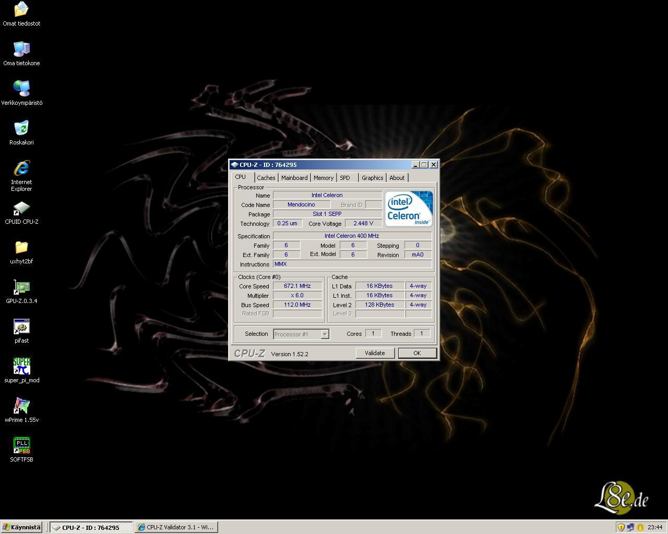
Task: Click Specification Intel Celeron 400 MHz
Action: pos(352,236)
